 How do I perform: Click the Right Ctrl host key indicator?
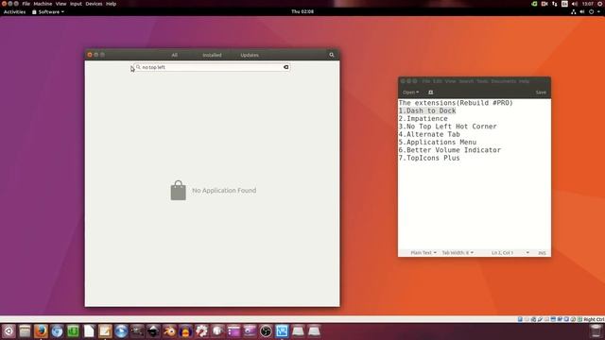(594, 319)
